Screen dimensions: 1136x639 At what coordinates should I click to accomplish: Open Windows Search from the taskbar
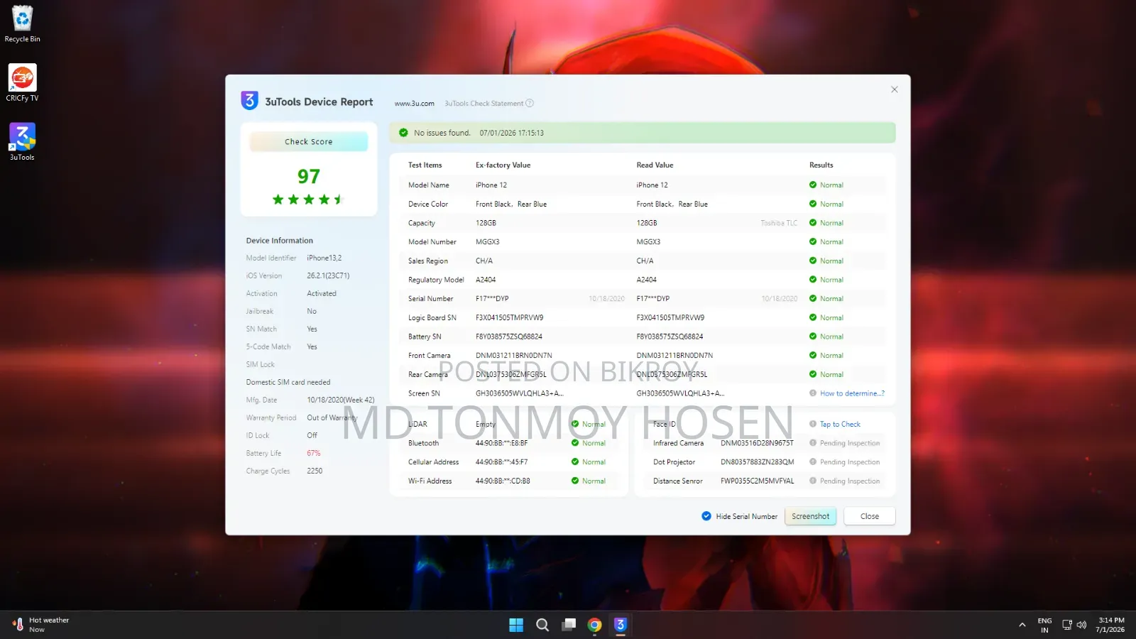[x=542, y=625]
